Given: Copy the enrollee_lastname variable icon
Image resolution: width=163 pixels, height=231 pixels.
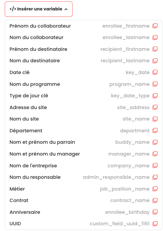Looking at the screenshot, I should 155,37.
